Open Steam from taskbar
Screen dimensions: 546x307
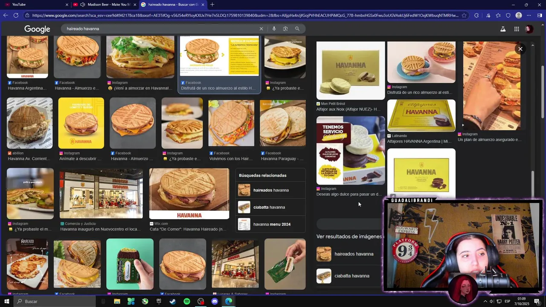(172, 301)
